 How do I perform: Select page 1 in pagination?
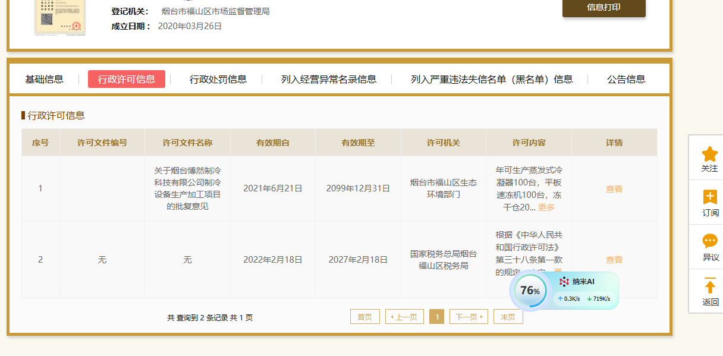tap(436, 317)
